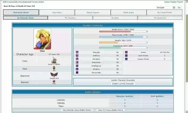Open the My Skills sub-tab
The image size is (188, 113).
pos(115,18)
